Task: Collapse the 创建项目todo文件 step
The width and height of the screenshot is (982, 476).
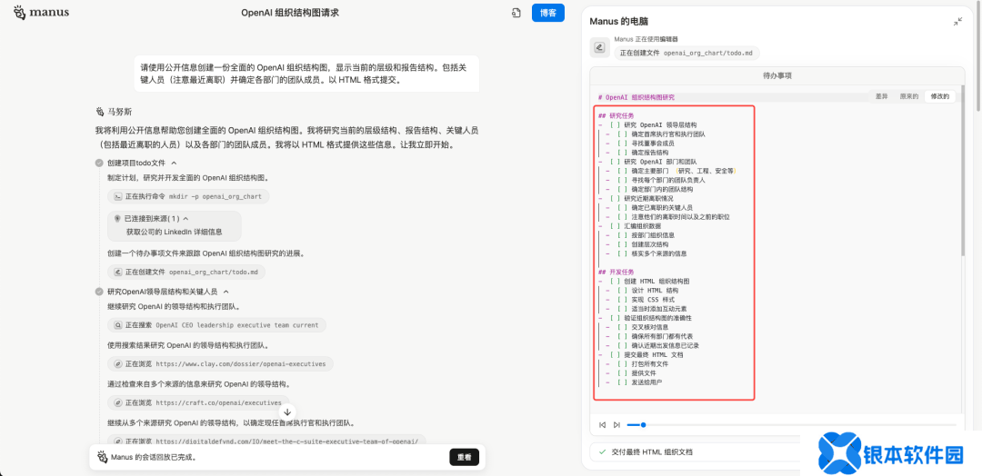Action: click(182, 163)
